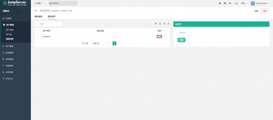
Task: Click the 访问控制 sidebar icon
Action: pos(4,72)
